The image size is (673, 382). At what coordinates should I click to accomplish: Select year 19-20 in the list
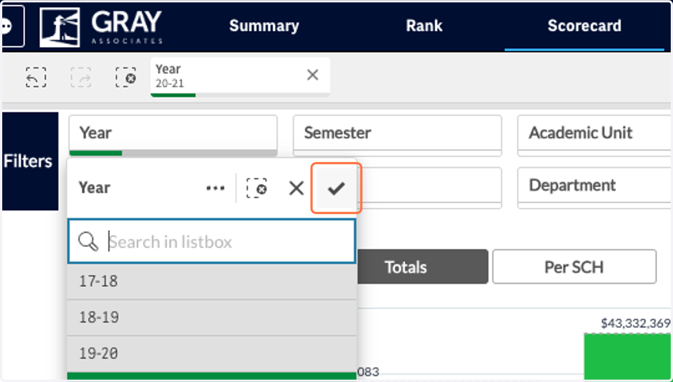[211, 354]
